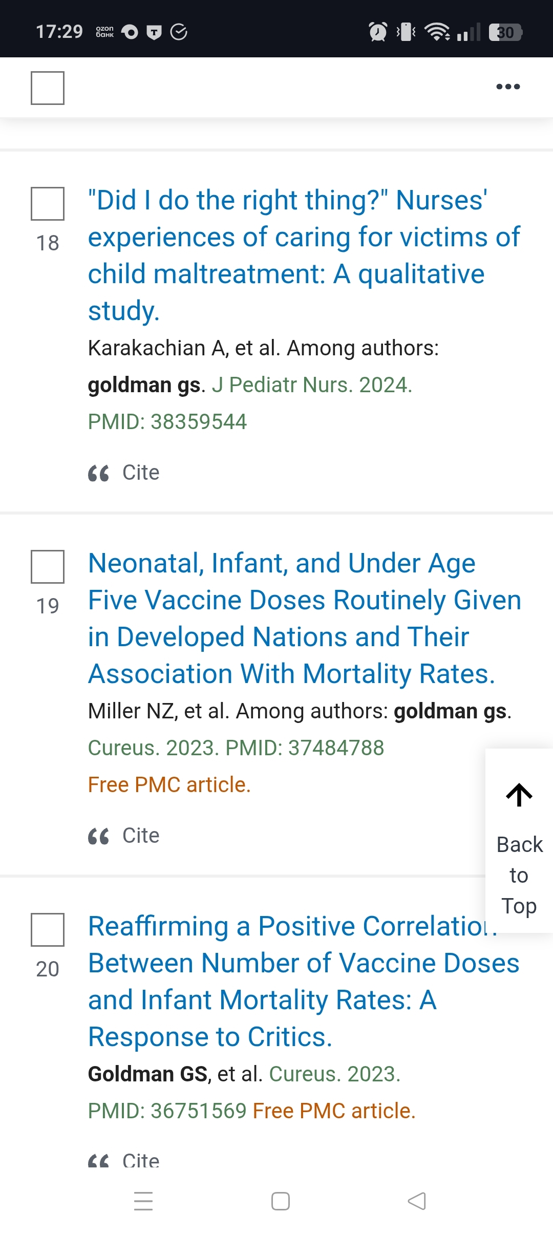Open the Reaffirming a Positive Correlation article

point(303,981)
